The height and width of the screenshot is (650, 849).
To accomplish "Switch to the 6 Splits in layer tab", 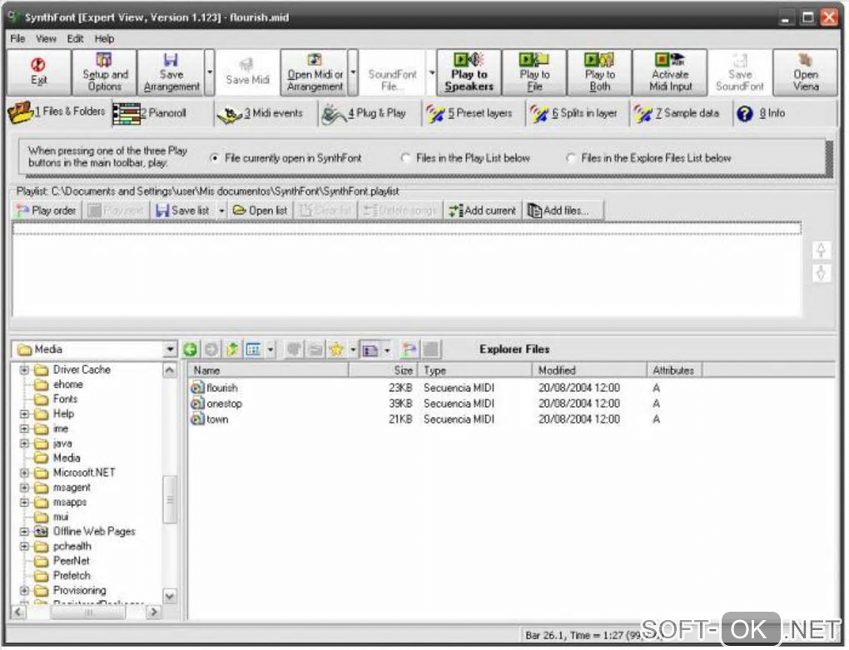I will click(578, 113).
